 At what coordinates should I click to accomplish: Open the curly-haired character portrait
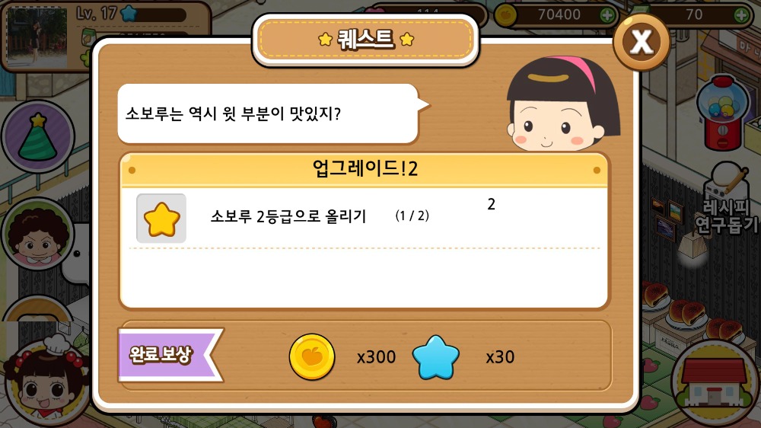38,233
